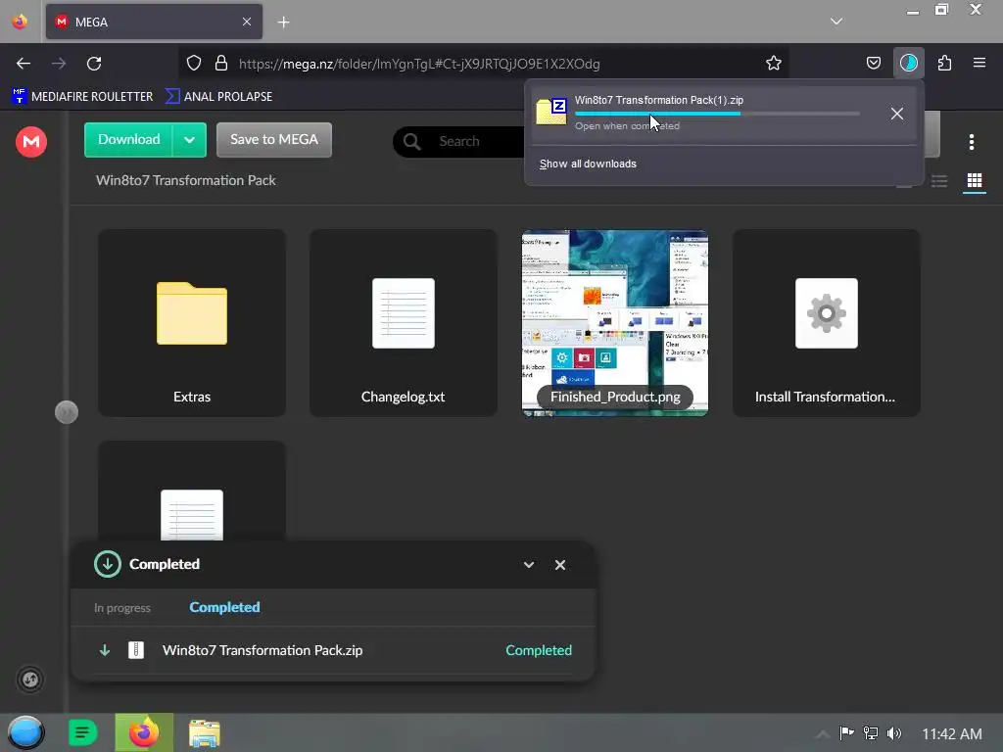Open the Finished_Product.png thumbnail
Image resolution: width=1003 pixels, height=752 pixels.
pos(615,323)
